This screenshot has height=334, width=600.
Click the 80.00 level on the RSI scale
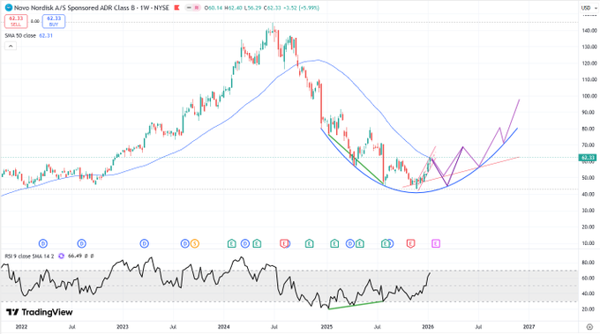point(589,263)
